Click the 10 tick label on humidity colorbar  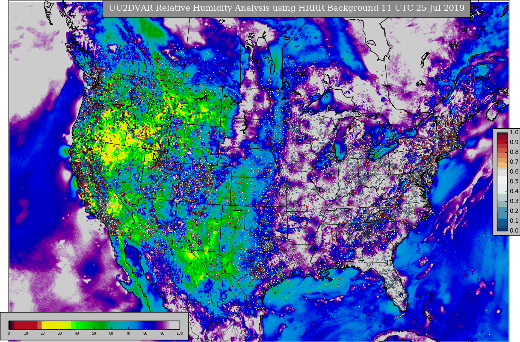[x=26, y=333]
